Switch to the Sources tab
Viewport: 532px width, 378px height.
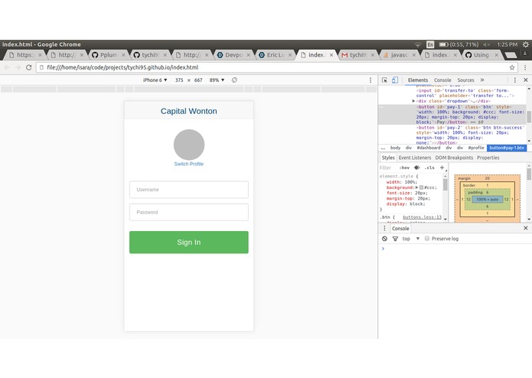(465, 80)
